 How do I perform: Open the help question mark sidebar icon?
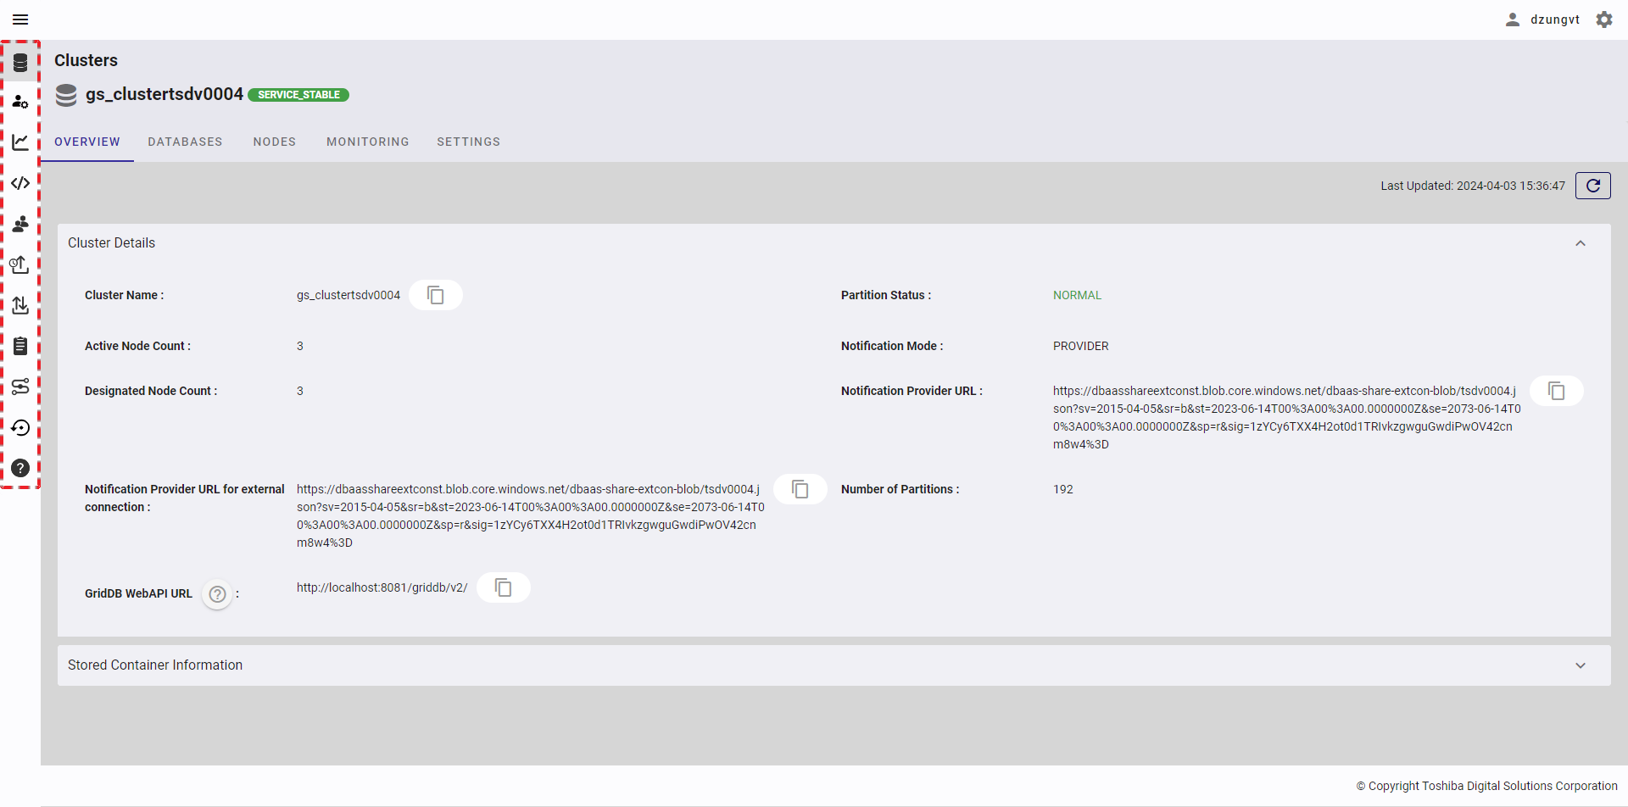coord(20,468)
